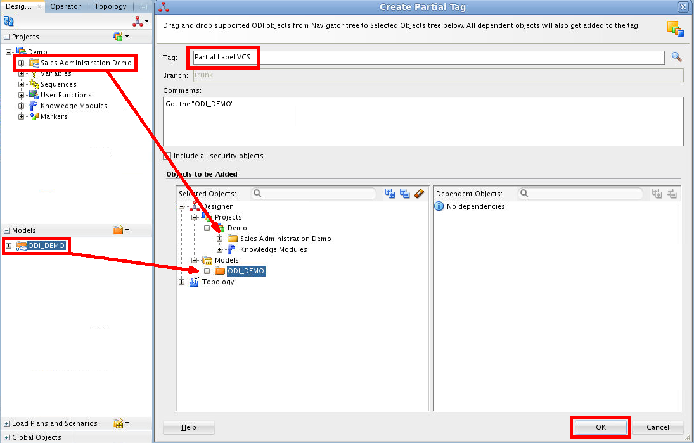Image resolution: width=694 pixels, height=443 pixels.
Task: Select the Demo node in Selected Objects
Action: (x=237, y=228)
